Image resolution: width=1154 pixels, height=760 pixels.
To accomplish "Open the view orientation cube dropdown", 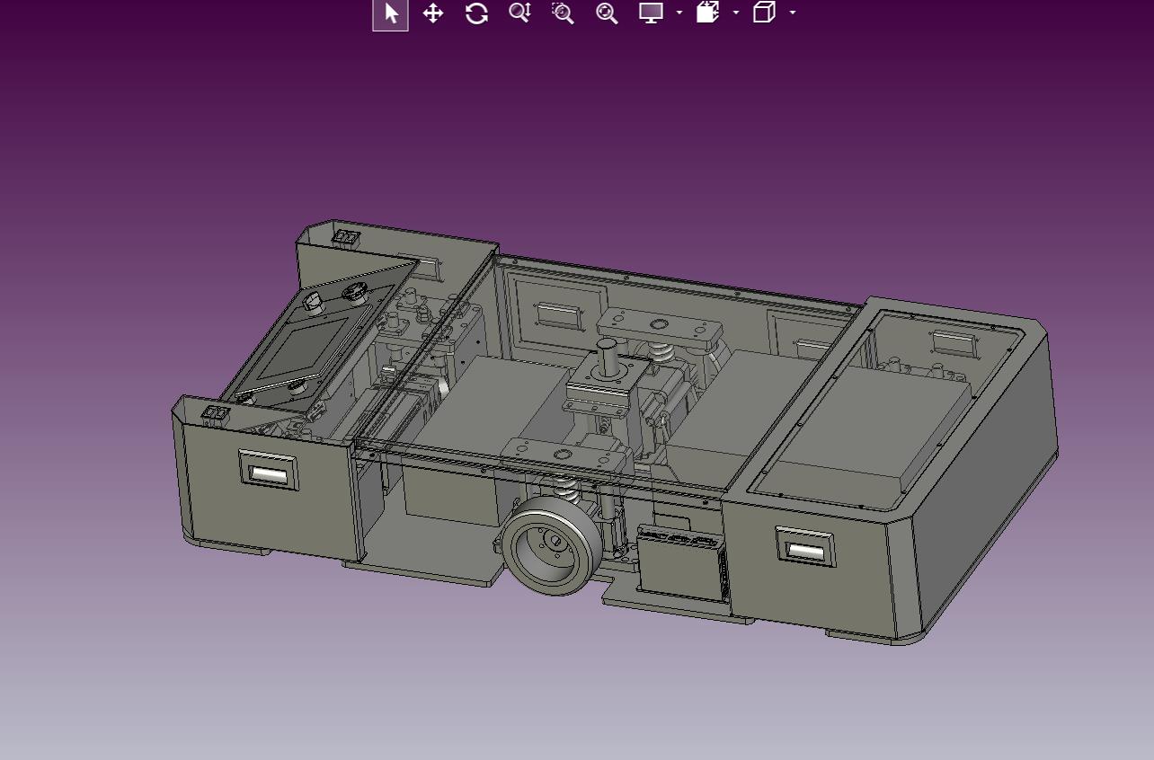I will click(x=792, y=13).
